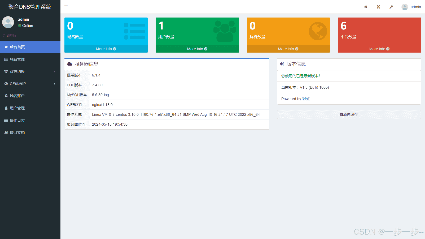This screenshot has height=239, width=425.
Task: Click the wrench settings icon in the header
Action: [391, 7]
